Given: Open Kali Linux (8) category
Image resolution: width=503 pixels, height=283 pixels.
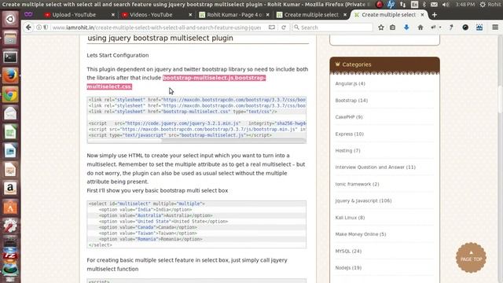Looking at the screenshot, I should click(x=350, y=218).
